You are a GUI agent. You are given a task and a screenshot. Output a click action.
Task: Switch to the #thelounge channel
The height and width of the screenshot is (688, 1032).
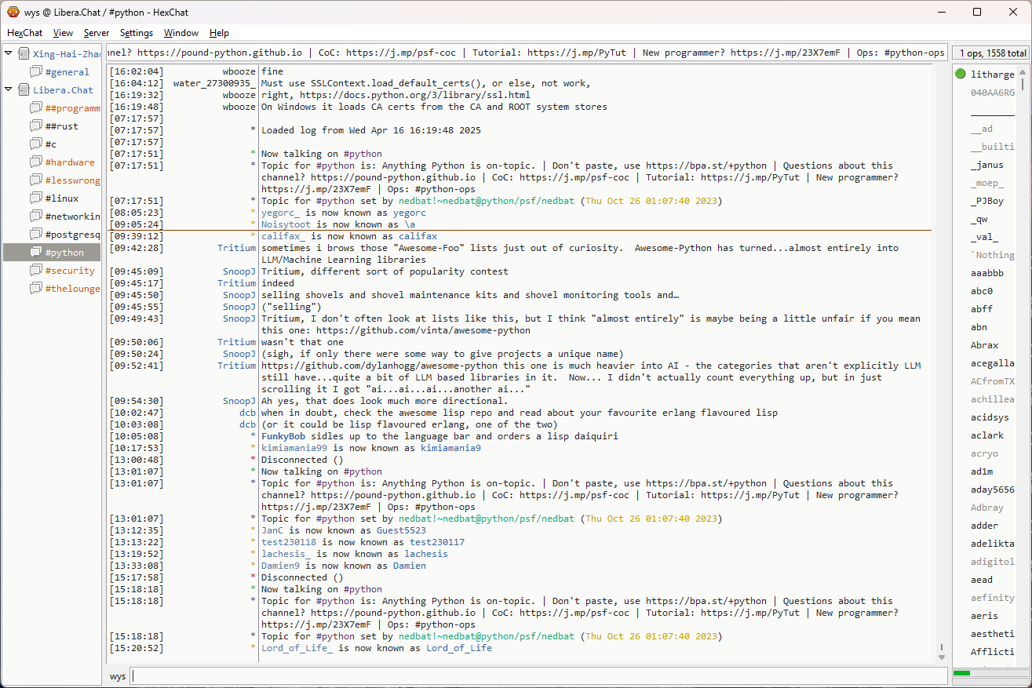tap(72, 289)
